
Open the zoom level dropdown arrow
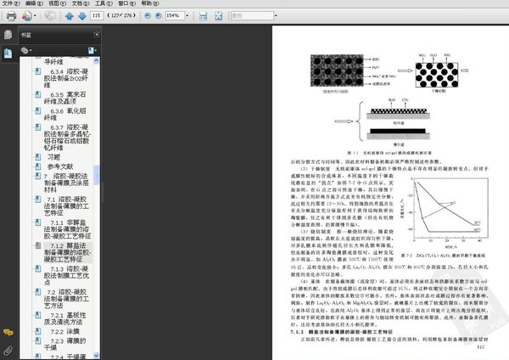pos(187,15)
